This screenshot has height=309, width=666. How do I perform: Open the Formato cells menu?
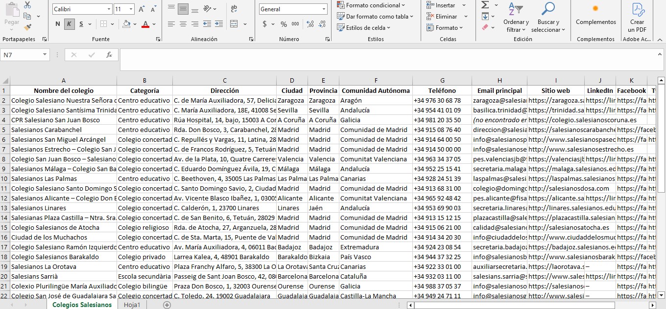pyautogui.click(x=445, y=27)
